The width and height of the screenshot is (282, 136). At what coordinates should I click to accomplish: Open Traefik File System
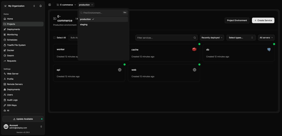tap(23, 45)
